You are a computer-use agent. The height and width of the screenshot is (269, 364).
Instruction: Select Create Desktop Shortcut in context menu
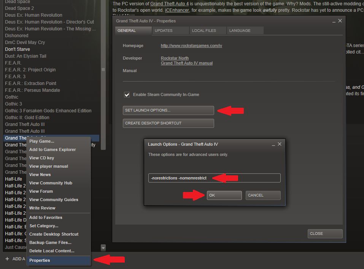(x=59, y=234)
